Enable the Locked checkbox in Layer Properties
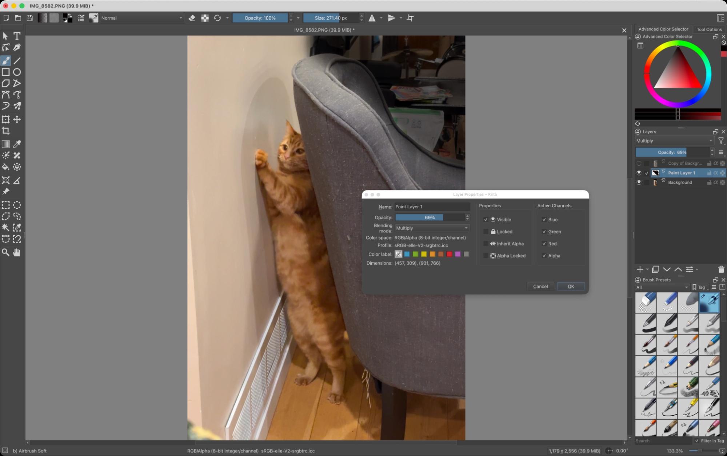The width and height of the screenshot is (727, 456). [x=486, y=231]
